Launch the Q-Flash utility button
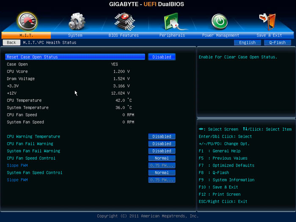 pos(277,42)
